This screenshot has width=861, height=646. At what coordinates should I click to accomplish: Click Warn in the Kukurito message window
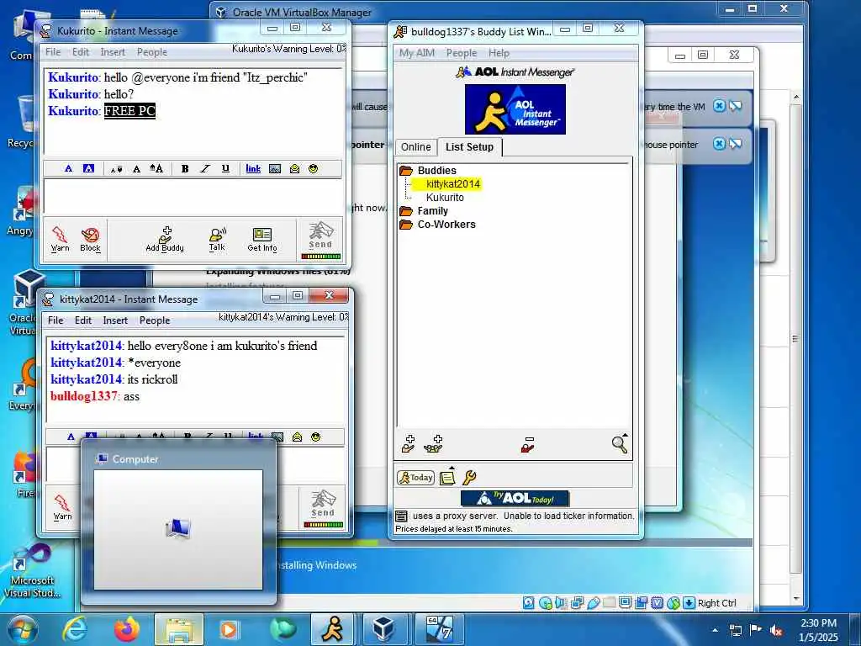[x=60, y=239]
